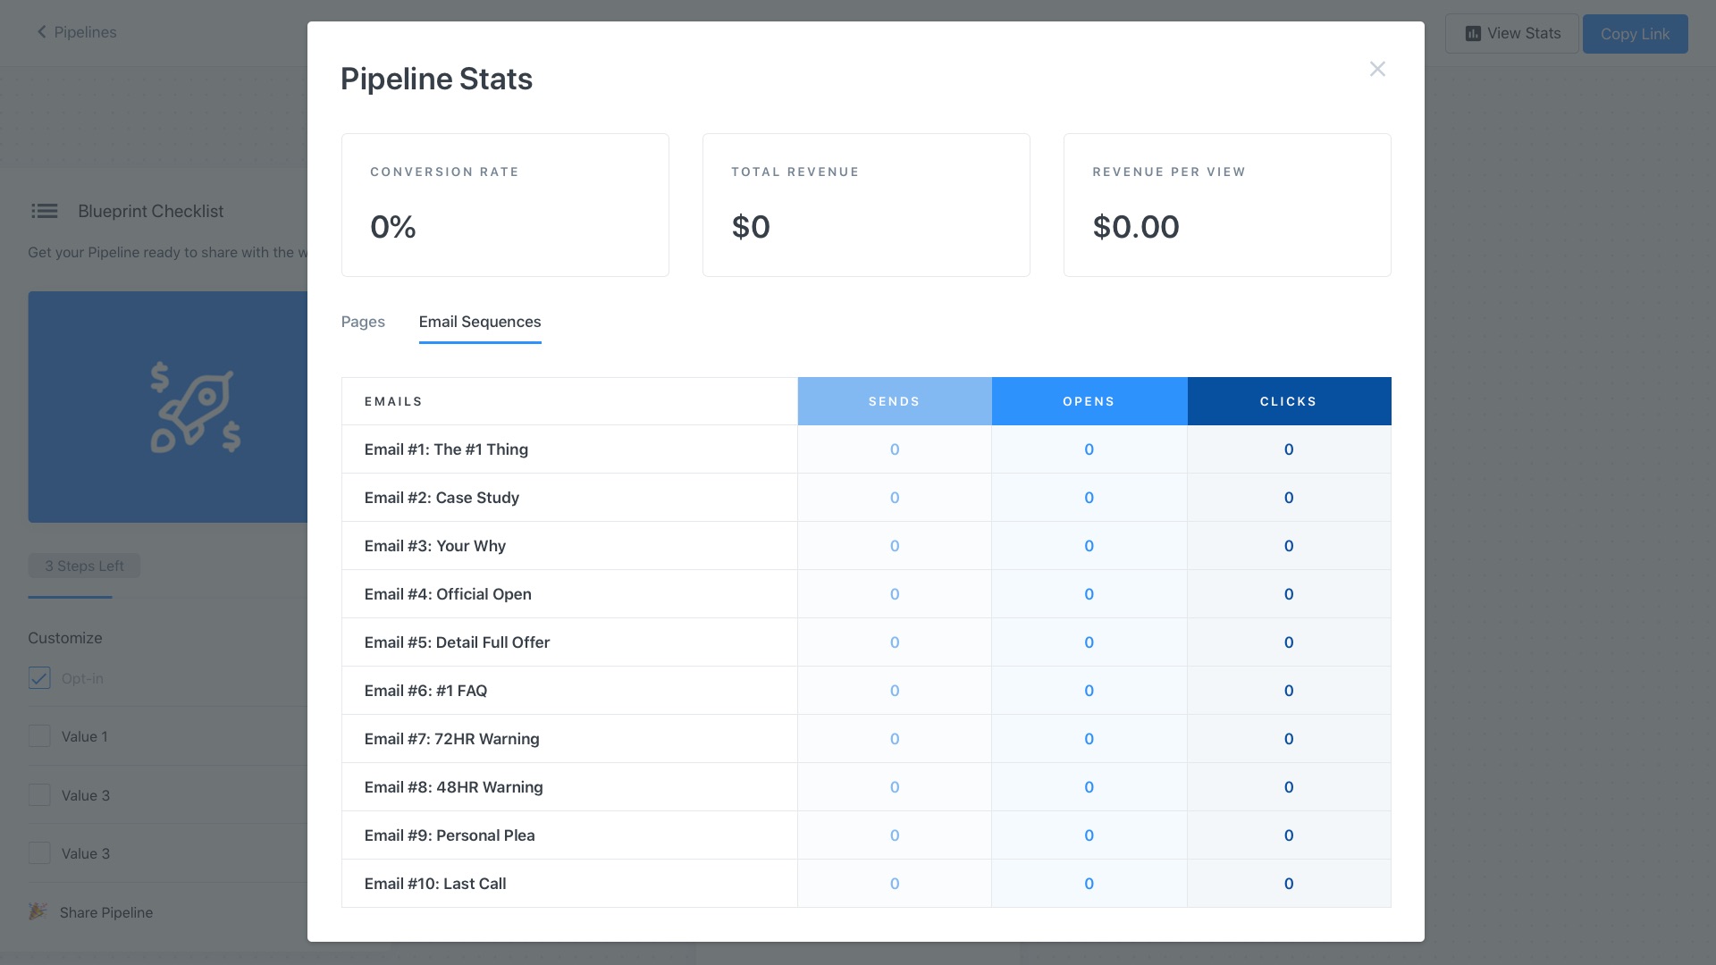Screen dimensions: 1716x965
Task: Click the Blueprint Checklist list icon
Action: tap(44, 212)
